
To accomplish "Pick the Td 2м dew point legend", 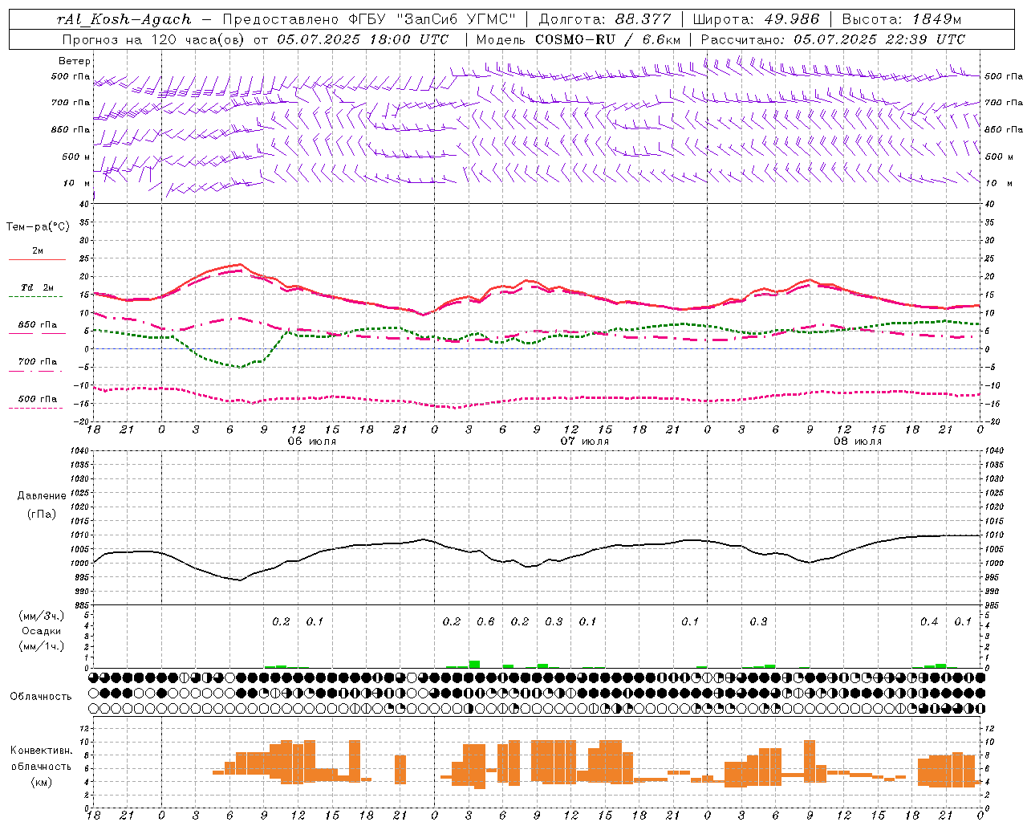I will click(37, 291).
